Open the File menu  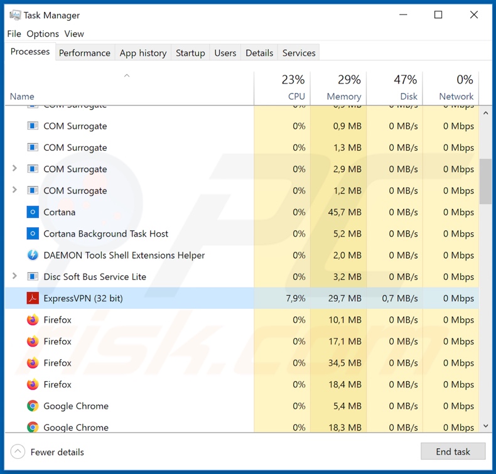point(14,34)
